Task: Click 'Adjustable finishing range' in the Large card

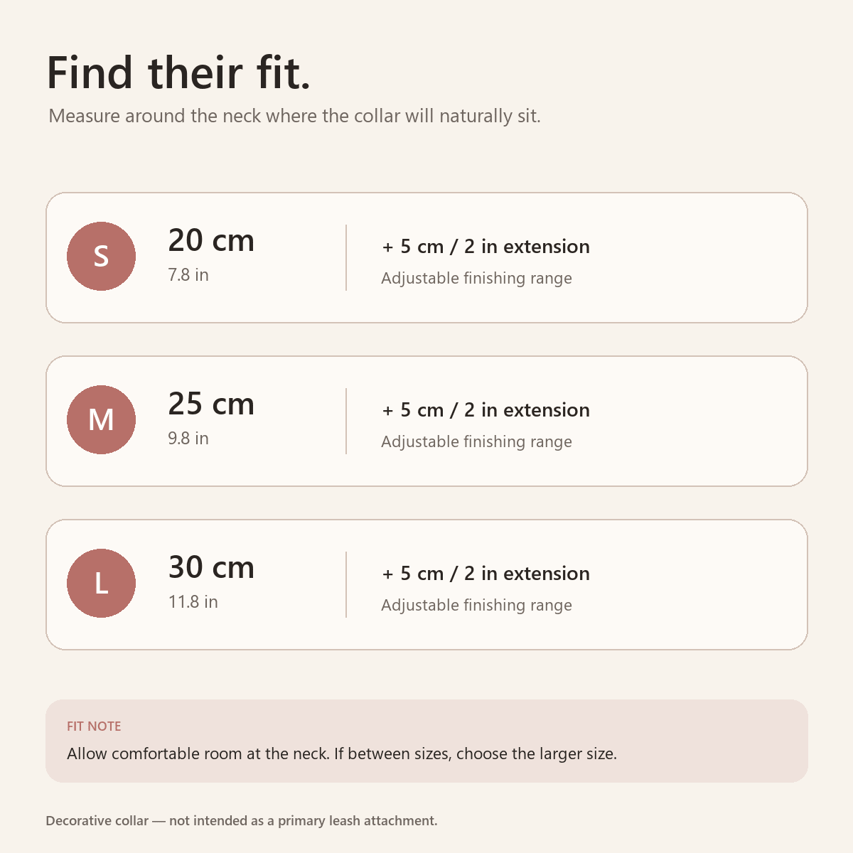Action: tap(476, 606)
